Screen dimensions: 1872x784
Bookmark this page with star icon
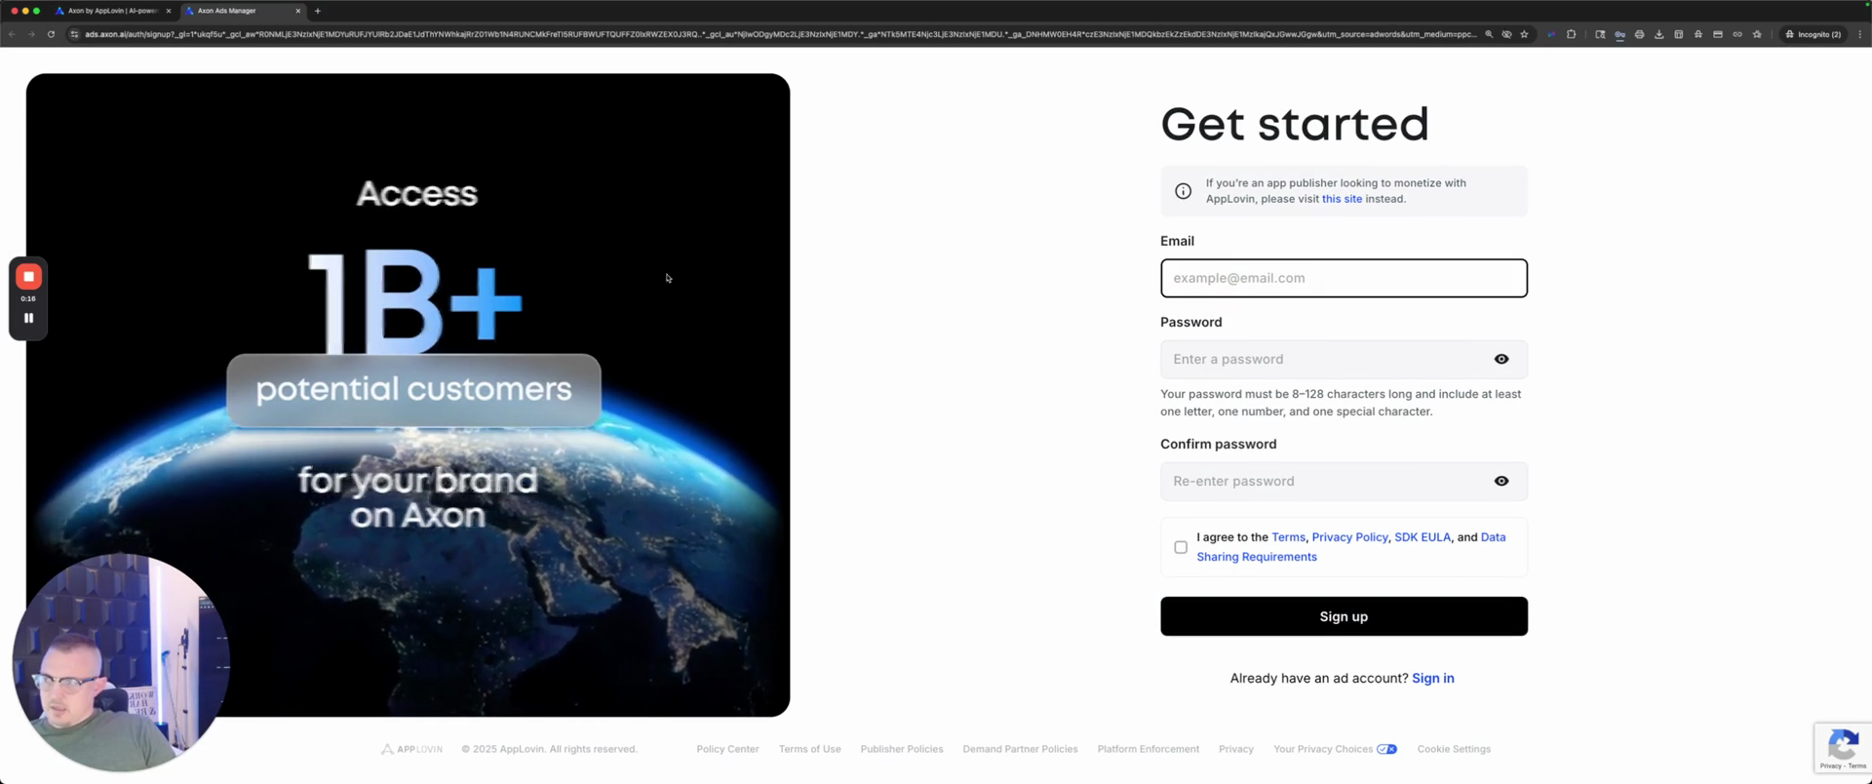tap(1524, 34)
